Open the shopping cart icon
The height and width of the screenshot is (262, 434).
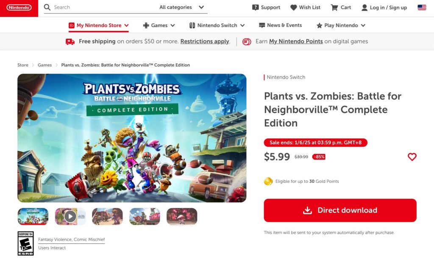334,7
